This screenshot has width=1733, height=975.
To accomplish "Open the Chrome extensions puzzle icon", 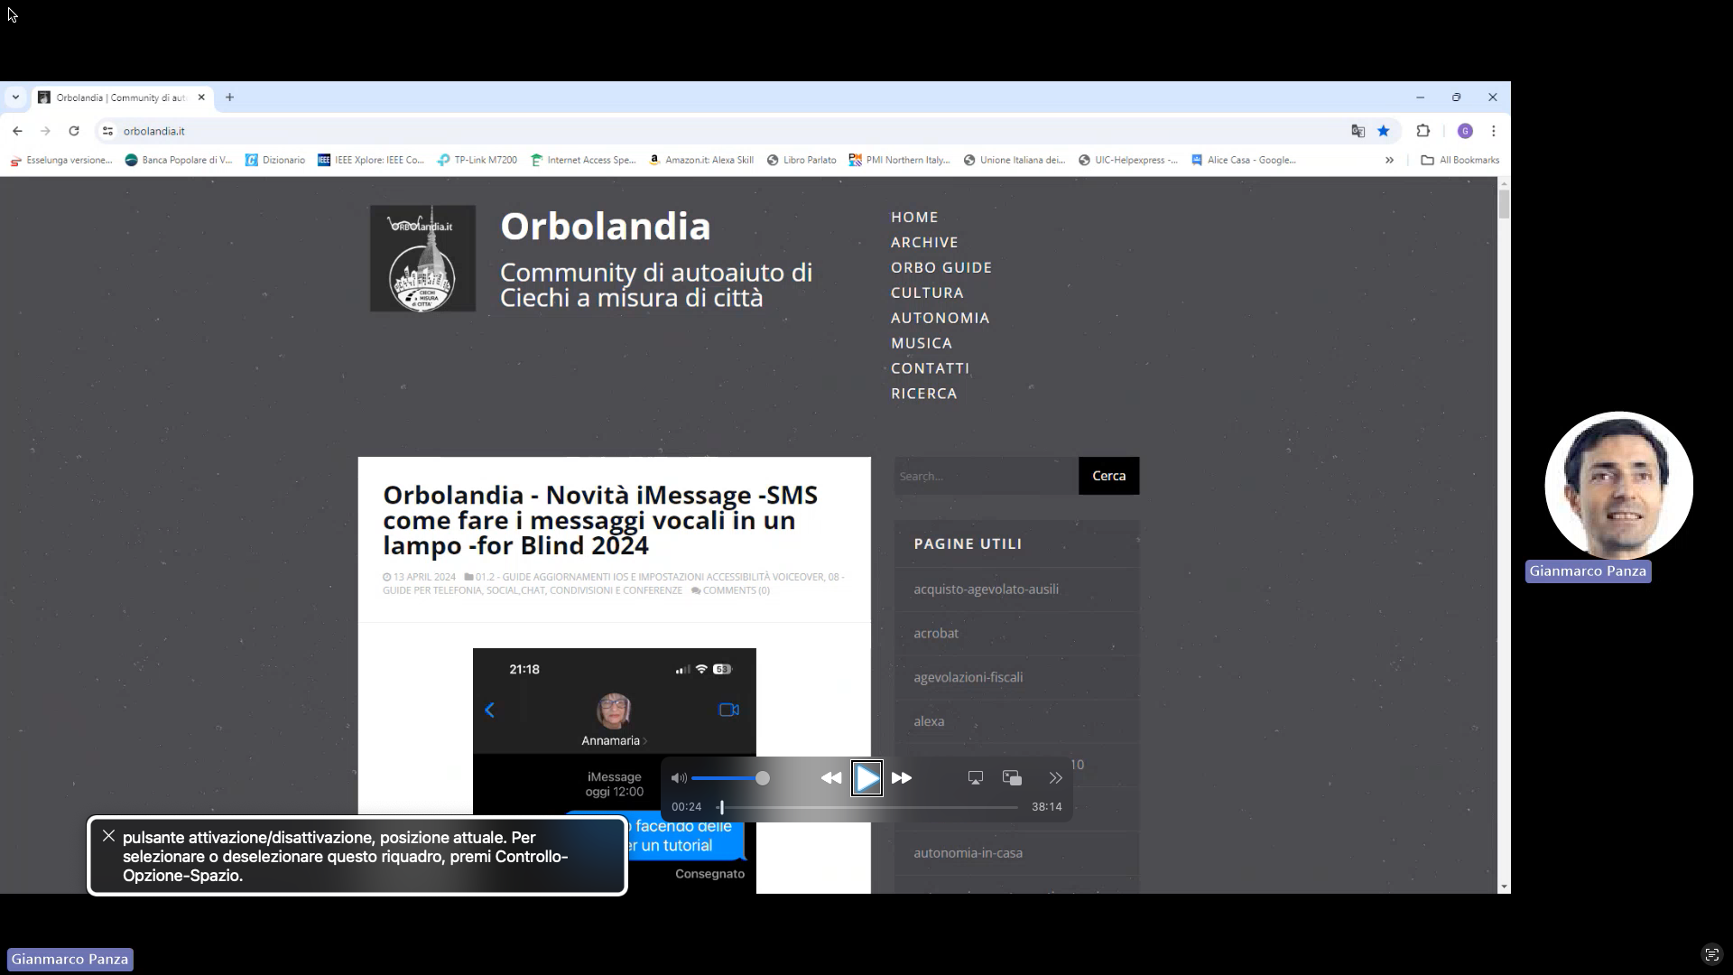I will point(1423,131).
